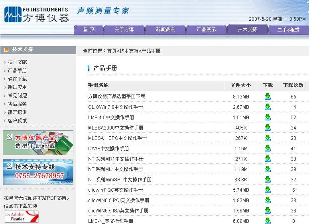Screen dimensions: 309x224
Task: Download the CLIOWin7.0中文操作手册 file
Action: 268,107
